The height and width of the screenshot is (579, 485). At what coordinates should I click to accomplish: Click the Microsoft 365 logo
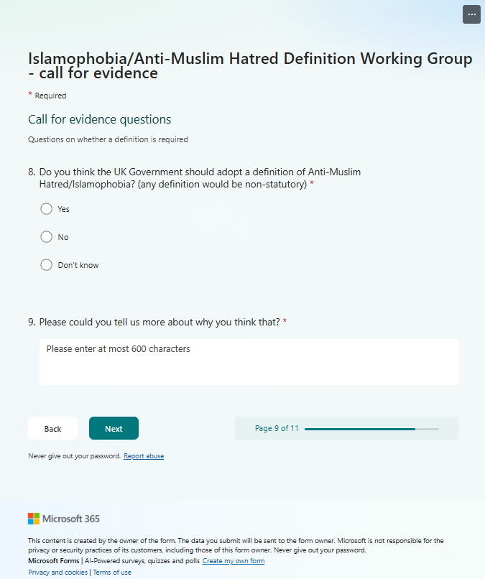tap(64, 519)
